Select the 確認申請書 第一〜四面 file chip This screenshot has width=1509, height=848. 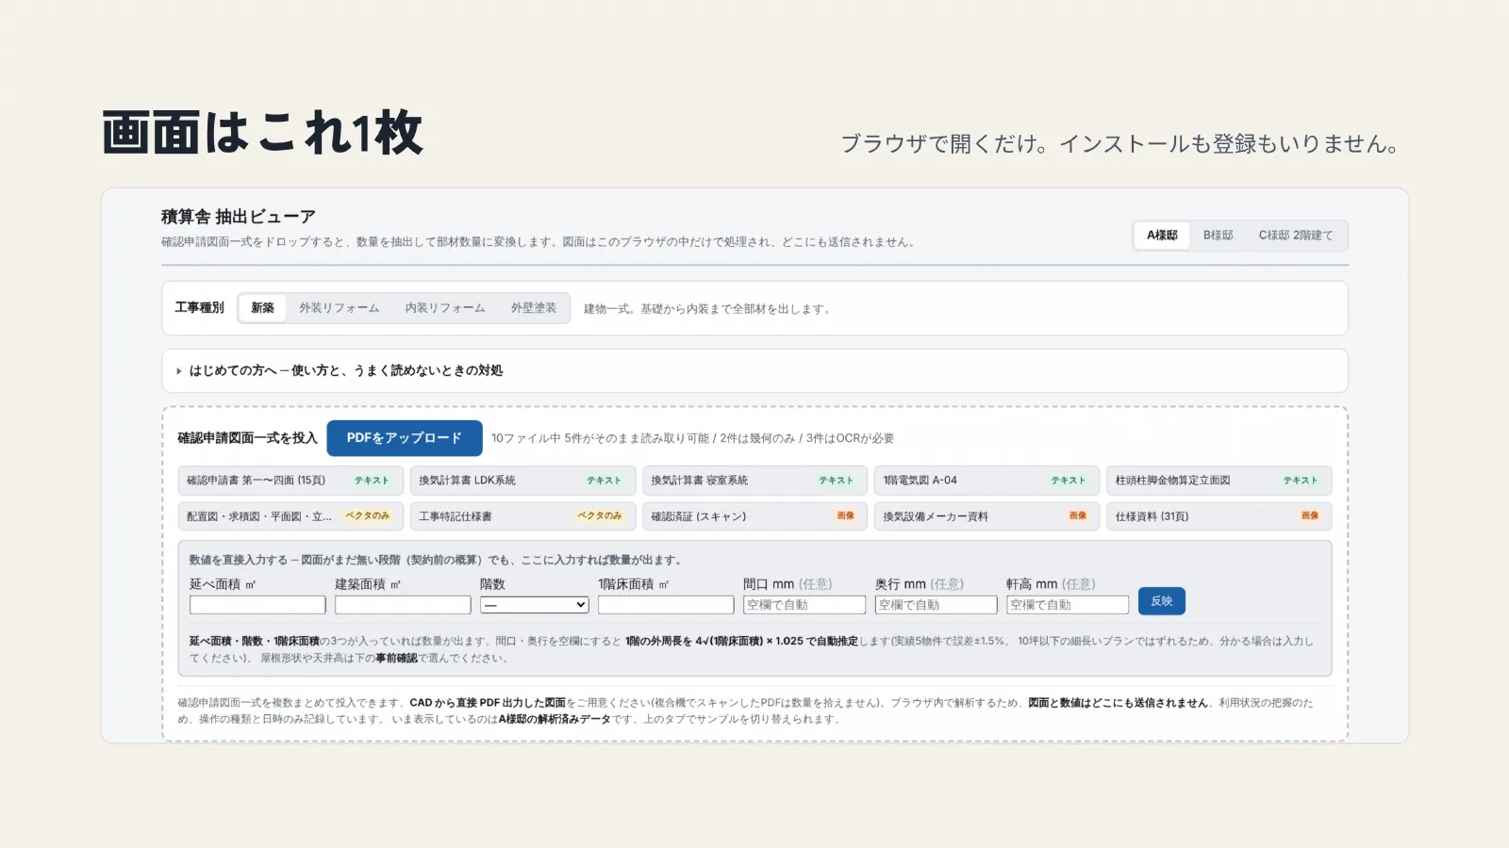coord(290,481)
